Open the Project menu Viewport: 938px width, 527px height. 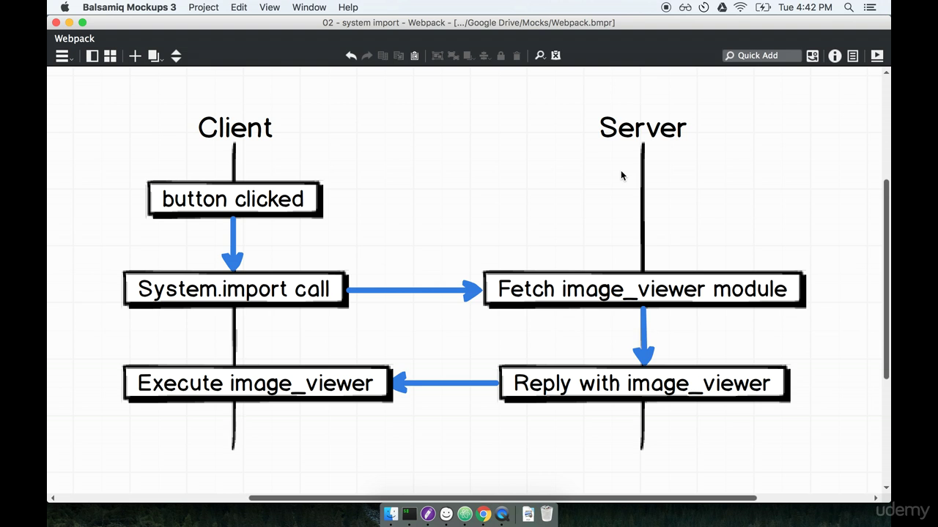(x=203, y=7)
